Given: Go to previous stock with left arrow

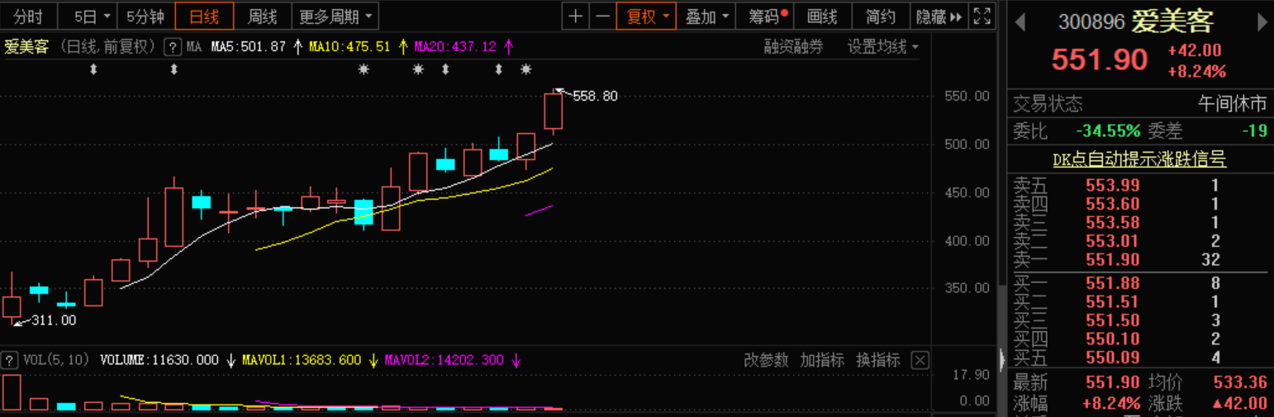Looking at the screenshot, I should (1020, 22).
